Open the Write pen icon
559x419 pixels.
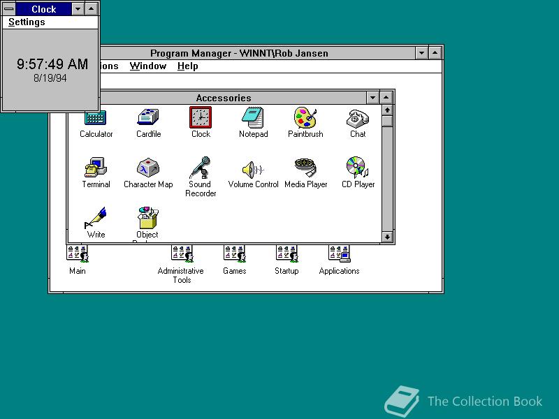pyautogui.click(x=95, y=217)
